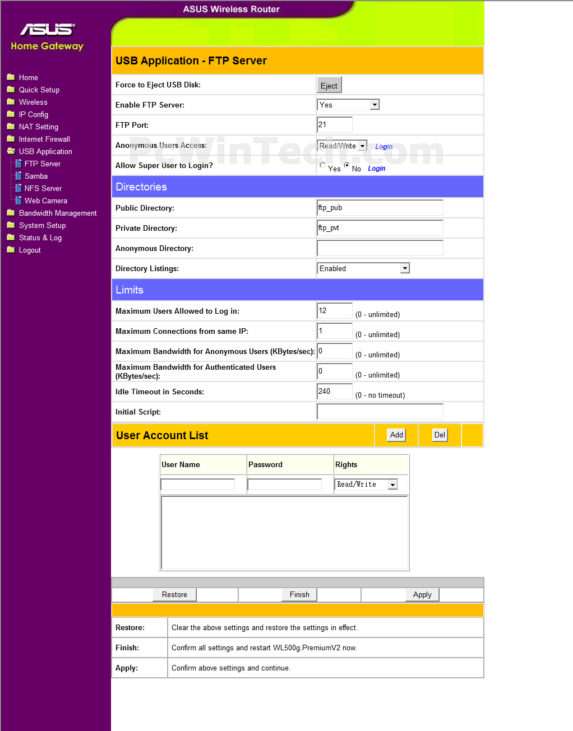Open the Status & Log menu section
The image size is (573, 731).
[40, 238]
